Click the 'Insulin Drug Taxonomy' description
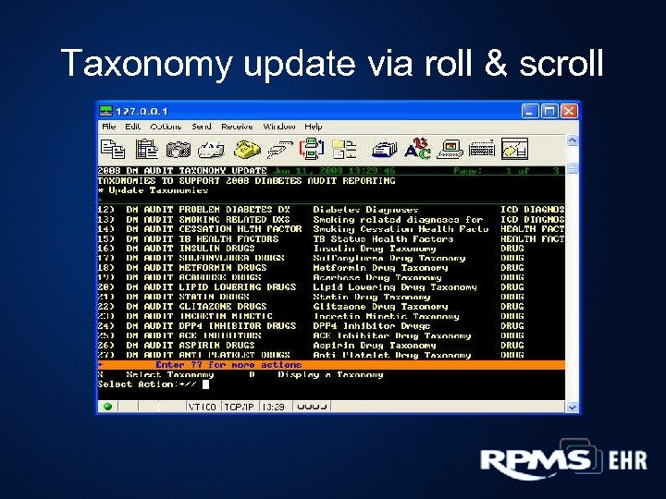 (x=375, y=249)
